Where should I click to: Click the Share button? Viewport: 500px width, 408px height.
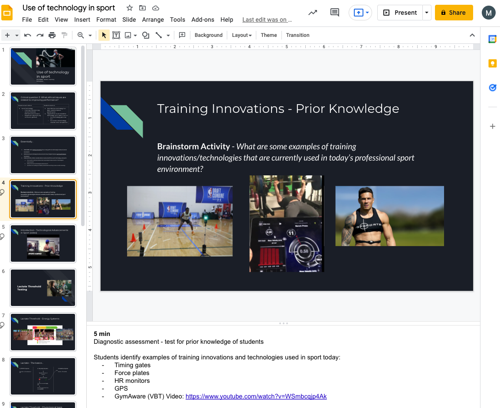pyautogui.click(x=454, y=13)
